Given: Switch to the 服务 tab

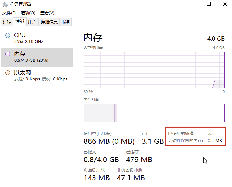Looking at the screenshot, I should [x=66, y=22].
